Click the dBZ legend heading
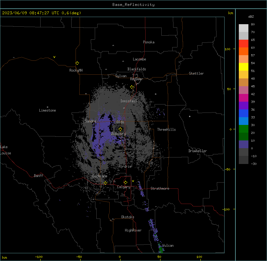The width and height of the screenshot is (267, 261). point(251,17)
